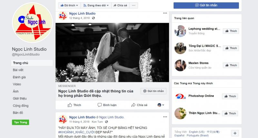Toggle like for the Maxlen Stores page
Screen dimensions: 258x138
click(231, 65)
